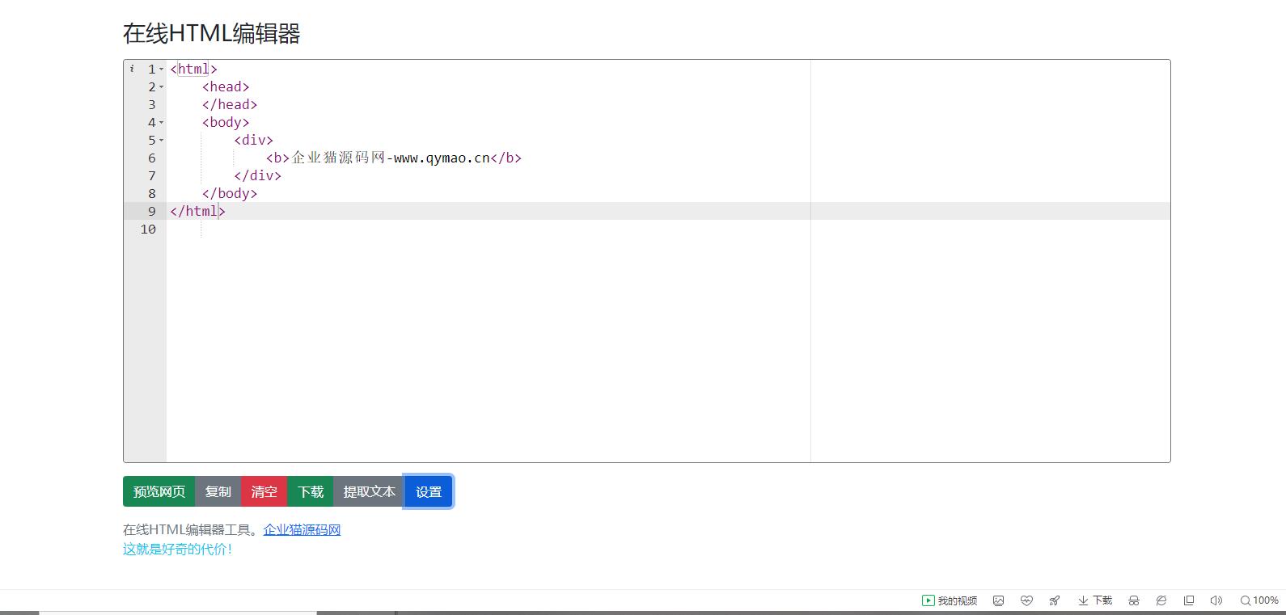Viewport: 1286px width, 615px height.
Task: Click the incognito glasses icon
Action: pyautogui.click(x=1134, y=600)
